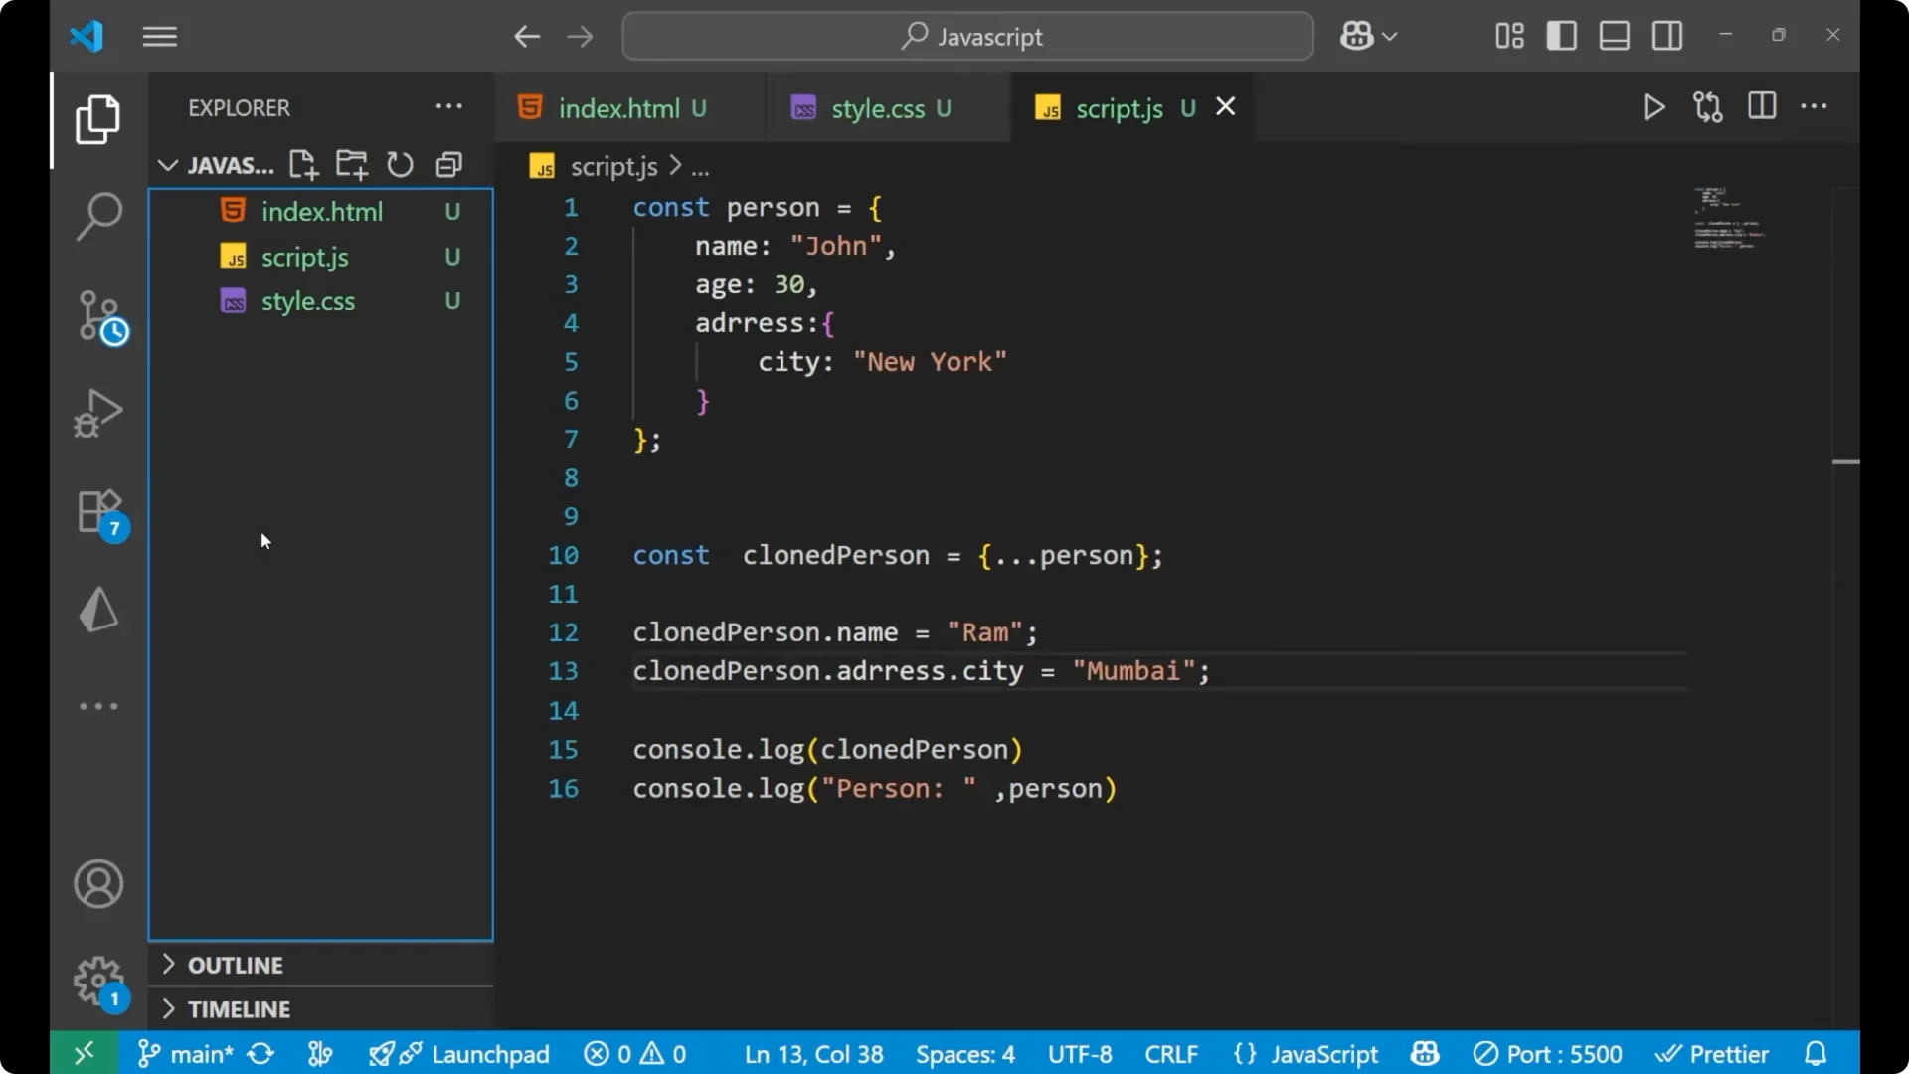Open the Split Editor icon
Screen dimensions: 1909x1074
tap(1761, 107)
